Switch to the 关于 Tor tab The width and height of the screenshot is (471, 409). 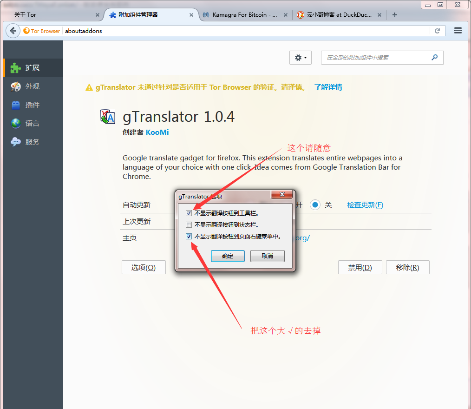[x=54, y=15]
